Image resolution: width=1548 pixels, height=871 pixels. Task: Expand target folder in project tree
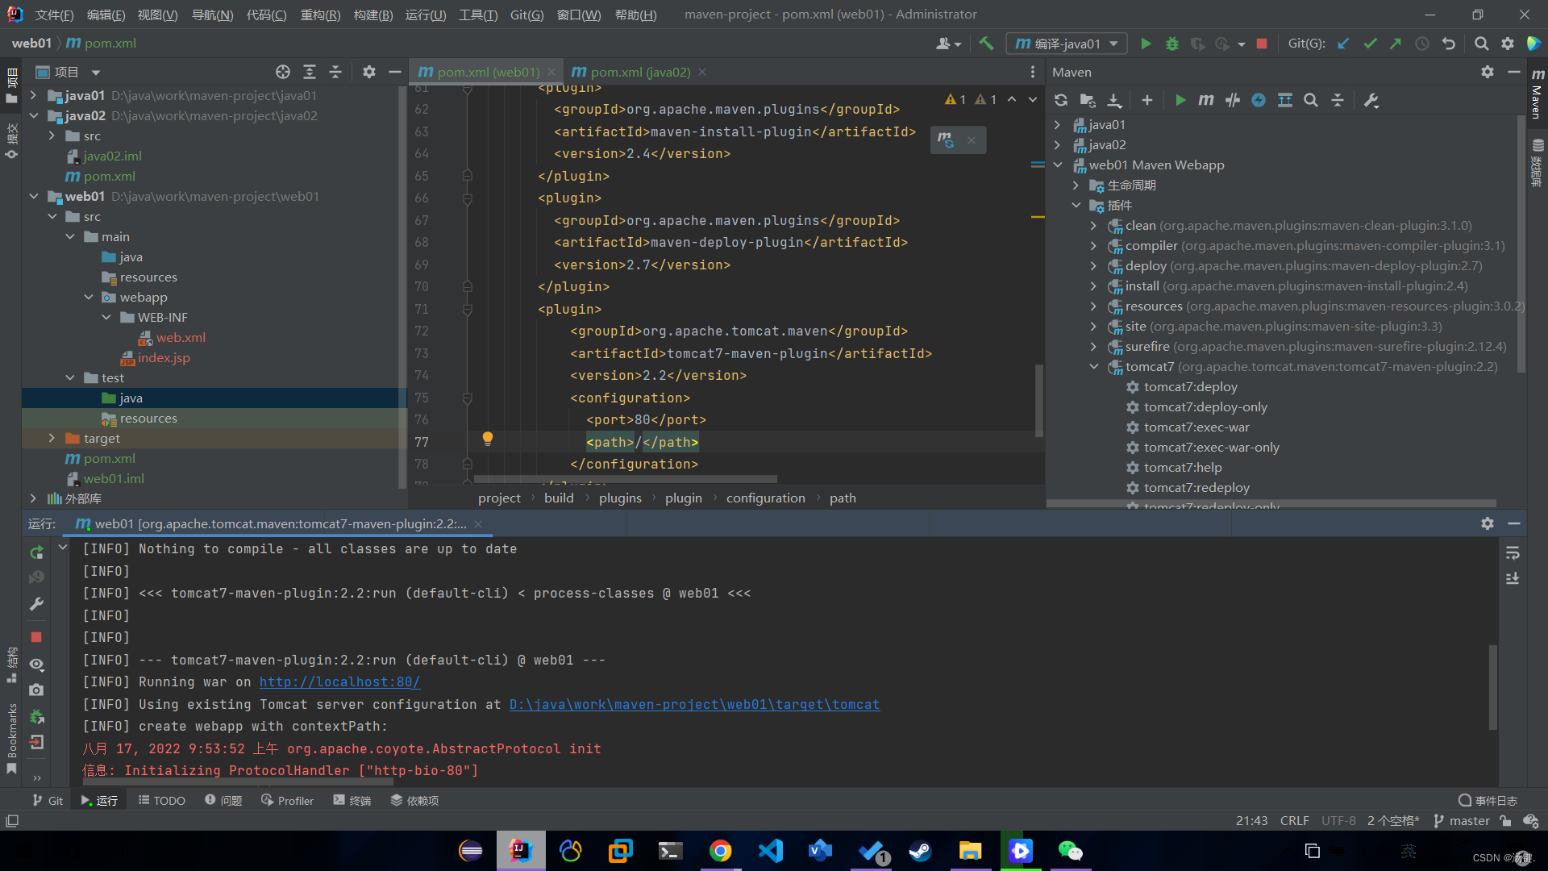(x=52, y=439)
